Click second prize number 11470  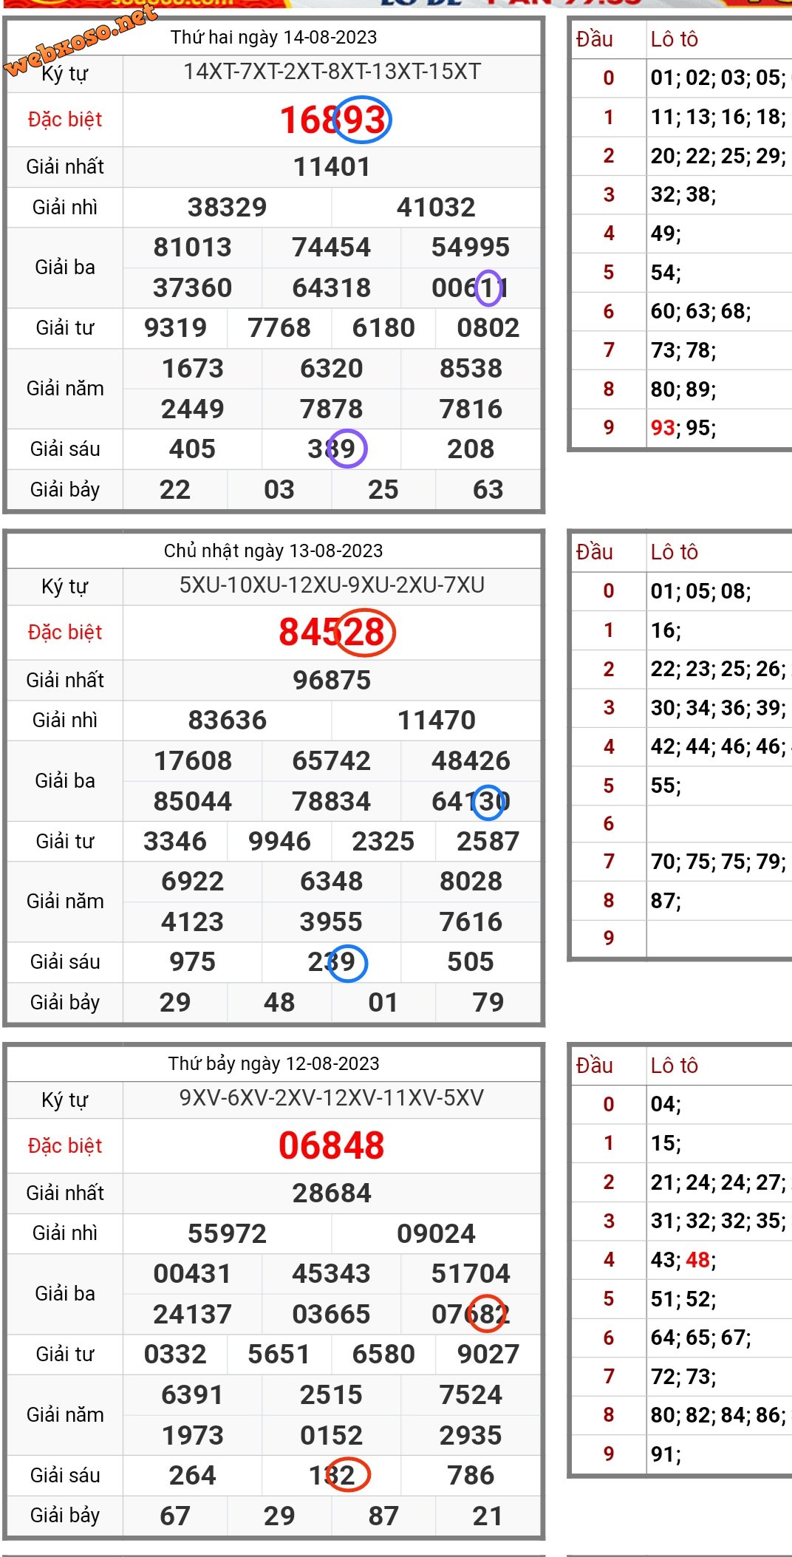(x=436, y=720)
